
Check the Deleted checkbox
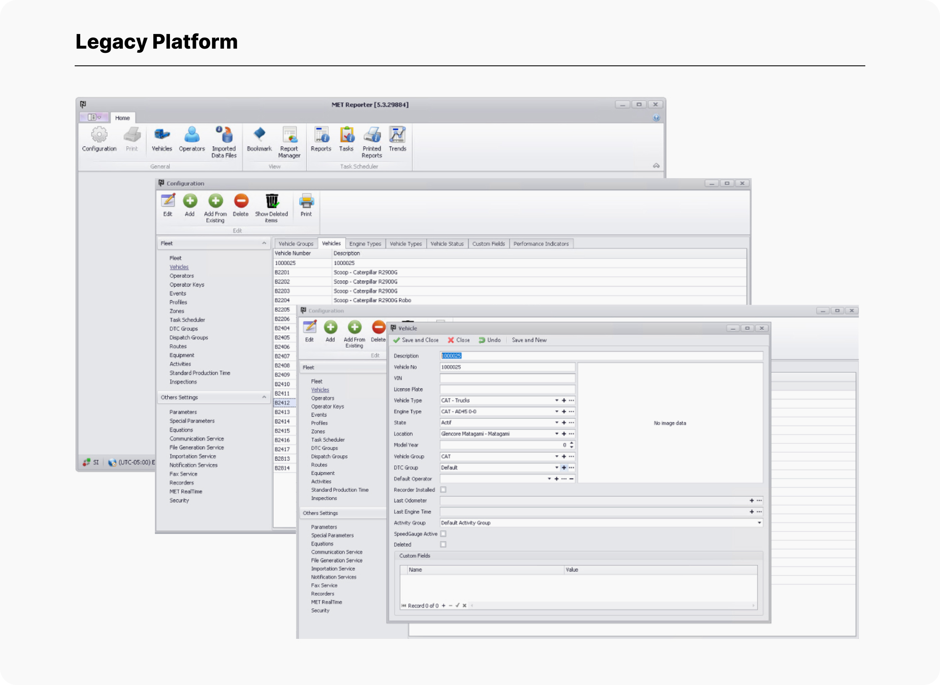(x=443, y=545)
